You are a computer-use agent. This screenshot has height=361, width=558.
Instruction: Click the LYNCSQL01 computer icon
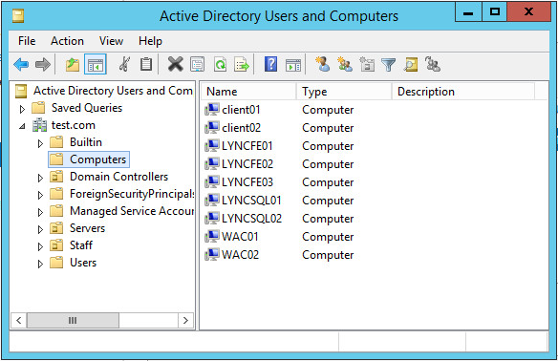coord(212,200)
